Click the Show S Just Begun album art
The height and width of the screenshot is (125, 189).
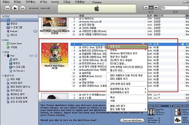pyautogui.click(x=55, y=53)
